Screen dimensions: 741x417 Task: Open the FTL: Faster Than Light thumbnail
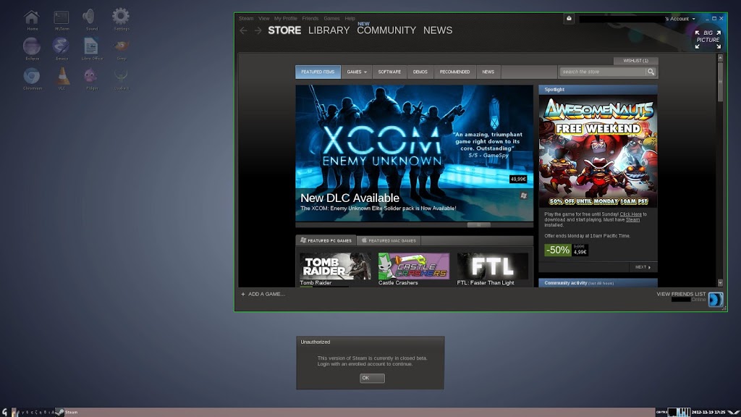pos(492,266)
